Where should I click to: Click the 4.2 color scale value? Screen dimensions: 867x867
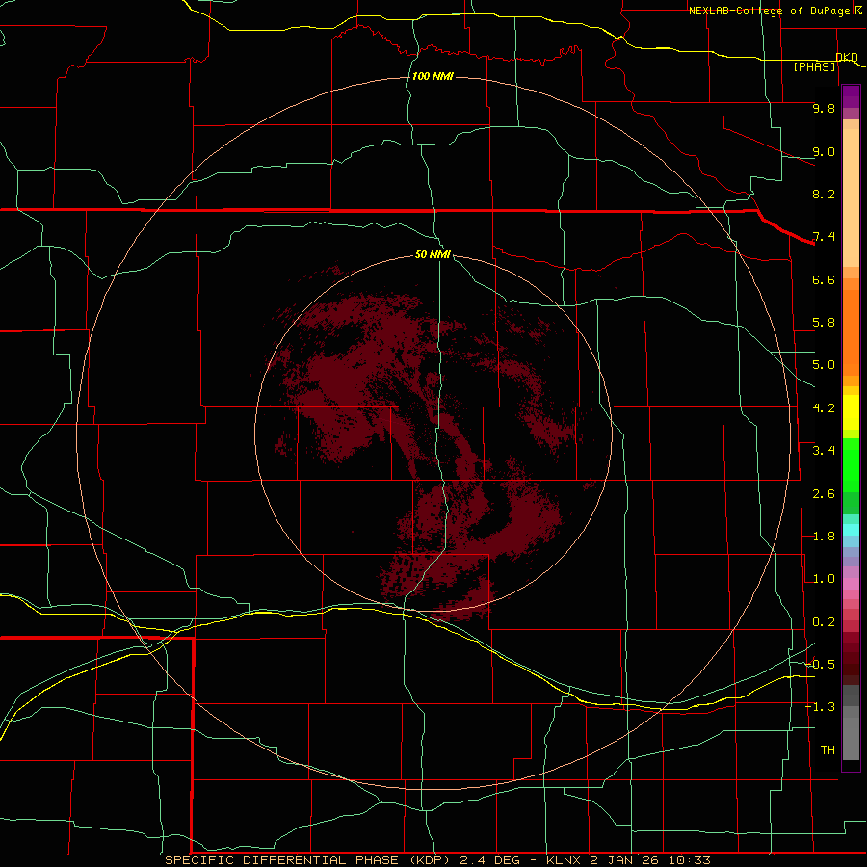(824, 408)
